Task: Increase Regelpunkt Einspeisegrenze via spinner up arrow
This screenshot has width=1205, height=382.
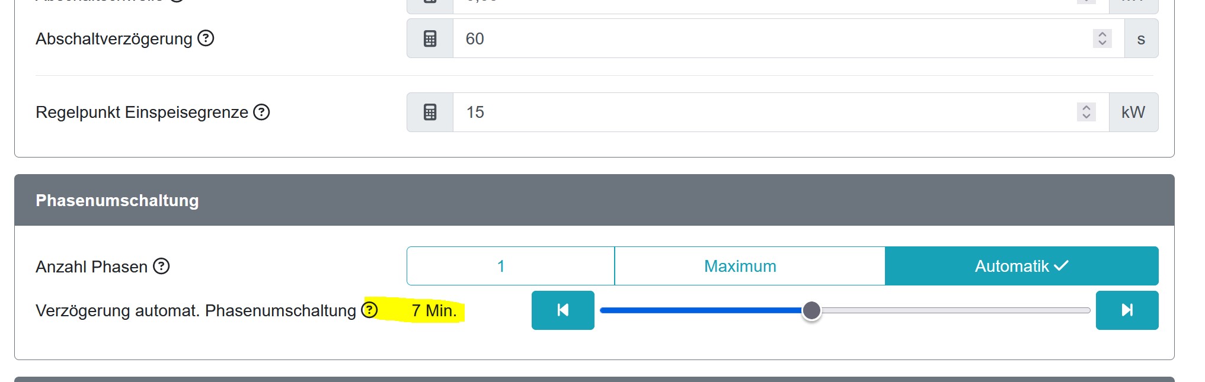Action: (x=1086, y=107)
